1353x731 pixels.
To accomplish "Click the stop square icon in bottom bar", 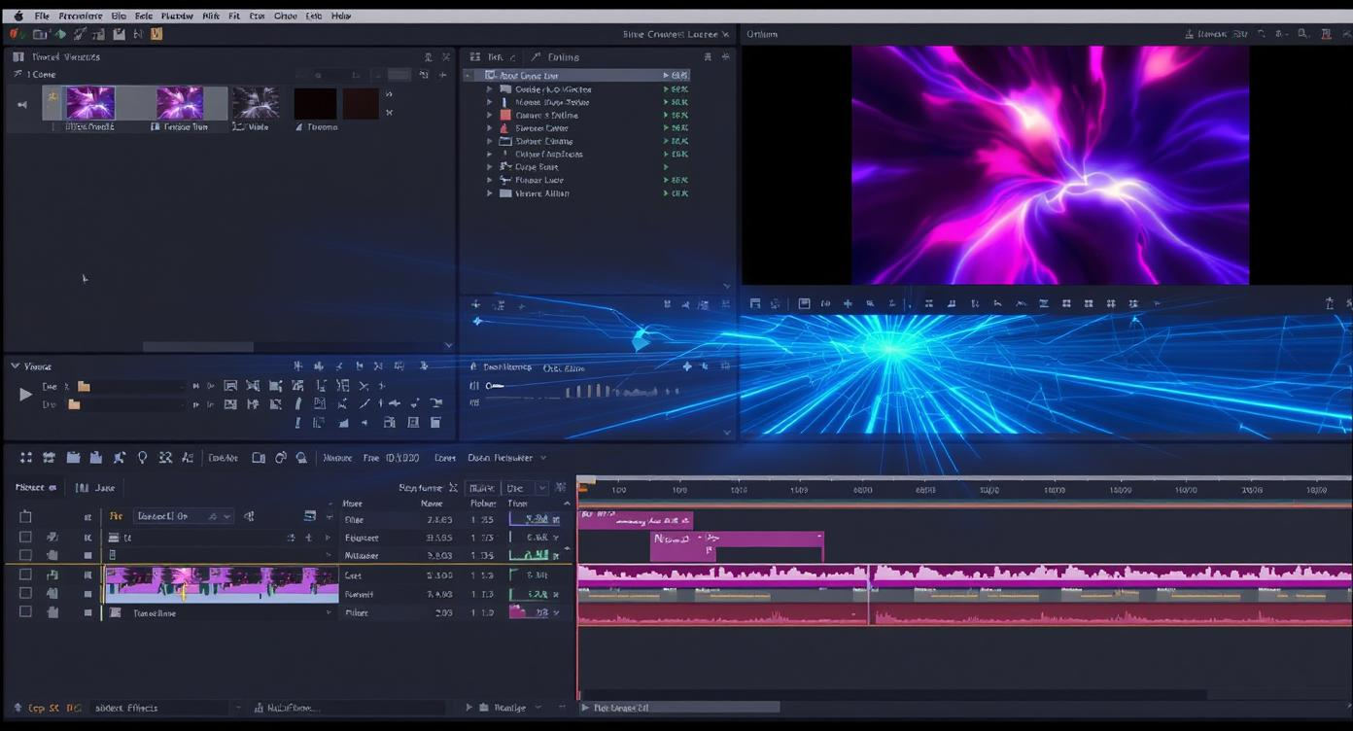I will tap(484, 708).
